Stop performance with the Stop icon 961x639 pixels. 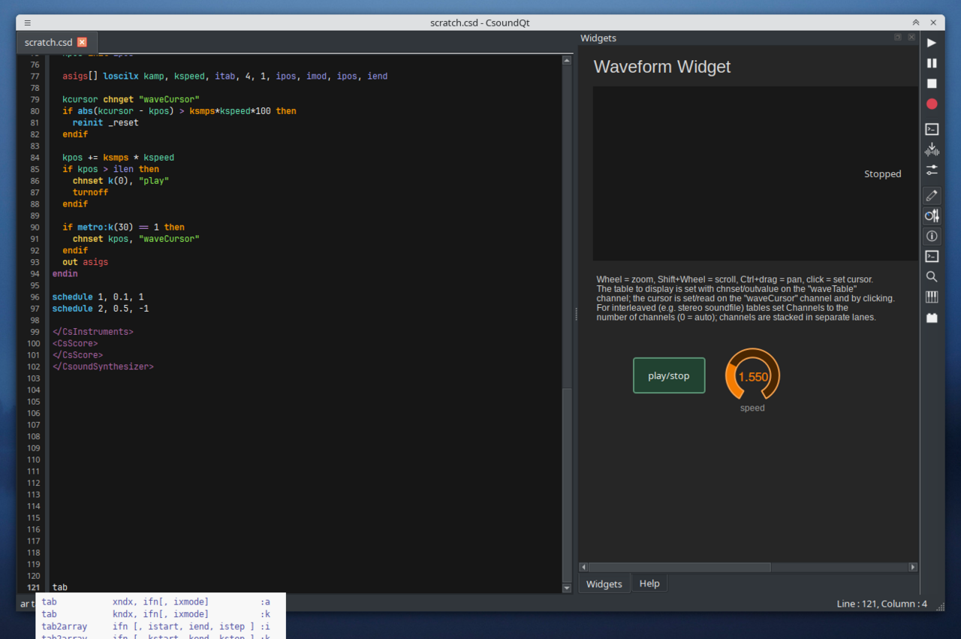[x=932, y=83]
